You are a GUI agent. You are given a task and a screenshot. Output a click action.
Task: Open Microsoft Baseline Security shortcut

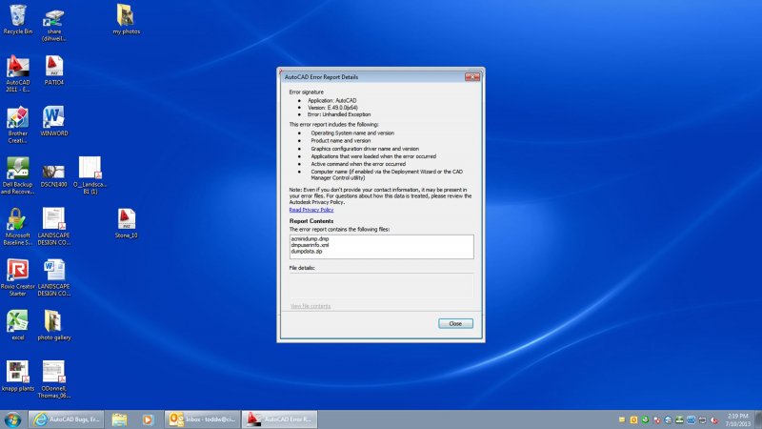click(x=18, y=227)
